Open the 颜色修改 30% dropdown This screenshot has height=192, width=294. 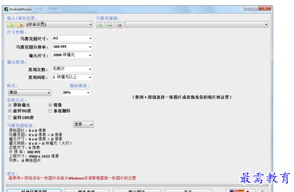76,92
